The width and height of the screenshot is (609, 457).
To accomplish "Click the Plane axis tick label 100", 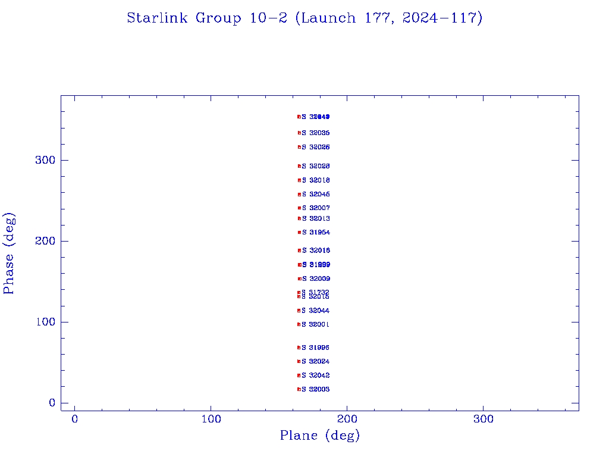I will point(211,419).
